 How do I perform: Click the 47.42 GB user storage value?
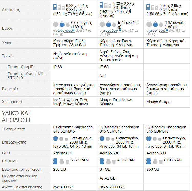point(108,178)
